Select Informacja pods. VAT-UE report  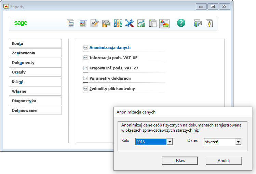click(113, 58)
